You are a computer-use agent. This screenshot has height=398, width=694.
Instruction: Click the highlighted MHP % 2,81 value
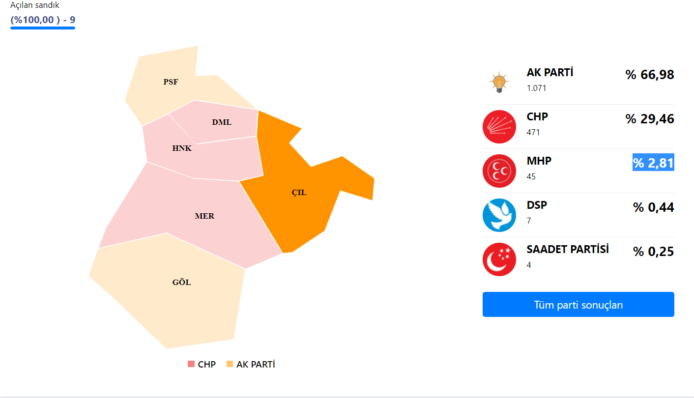coord(653,163)
